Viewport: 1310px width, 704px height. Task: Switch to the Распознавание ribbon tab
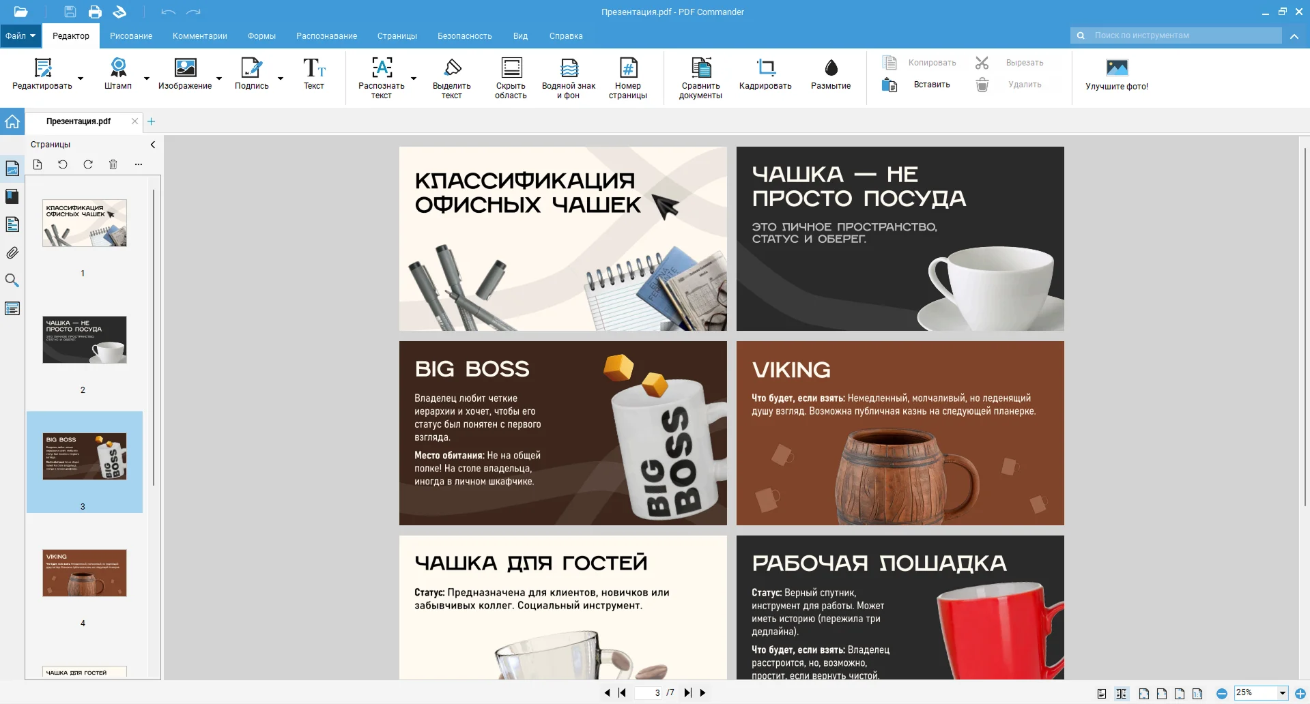tap(327, 35)
